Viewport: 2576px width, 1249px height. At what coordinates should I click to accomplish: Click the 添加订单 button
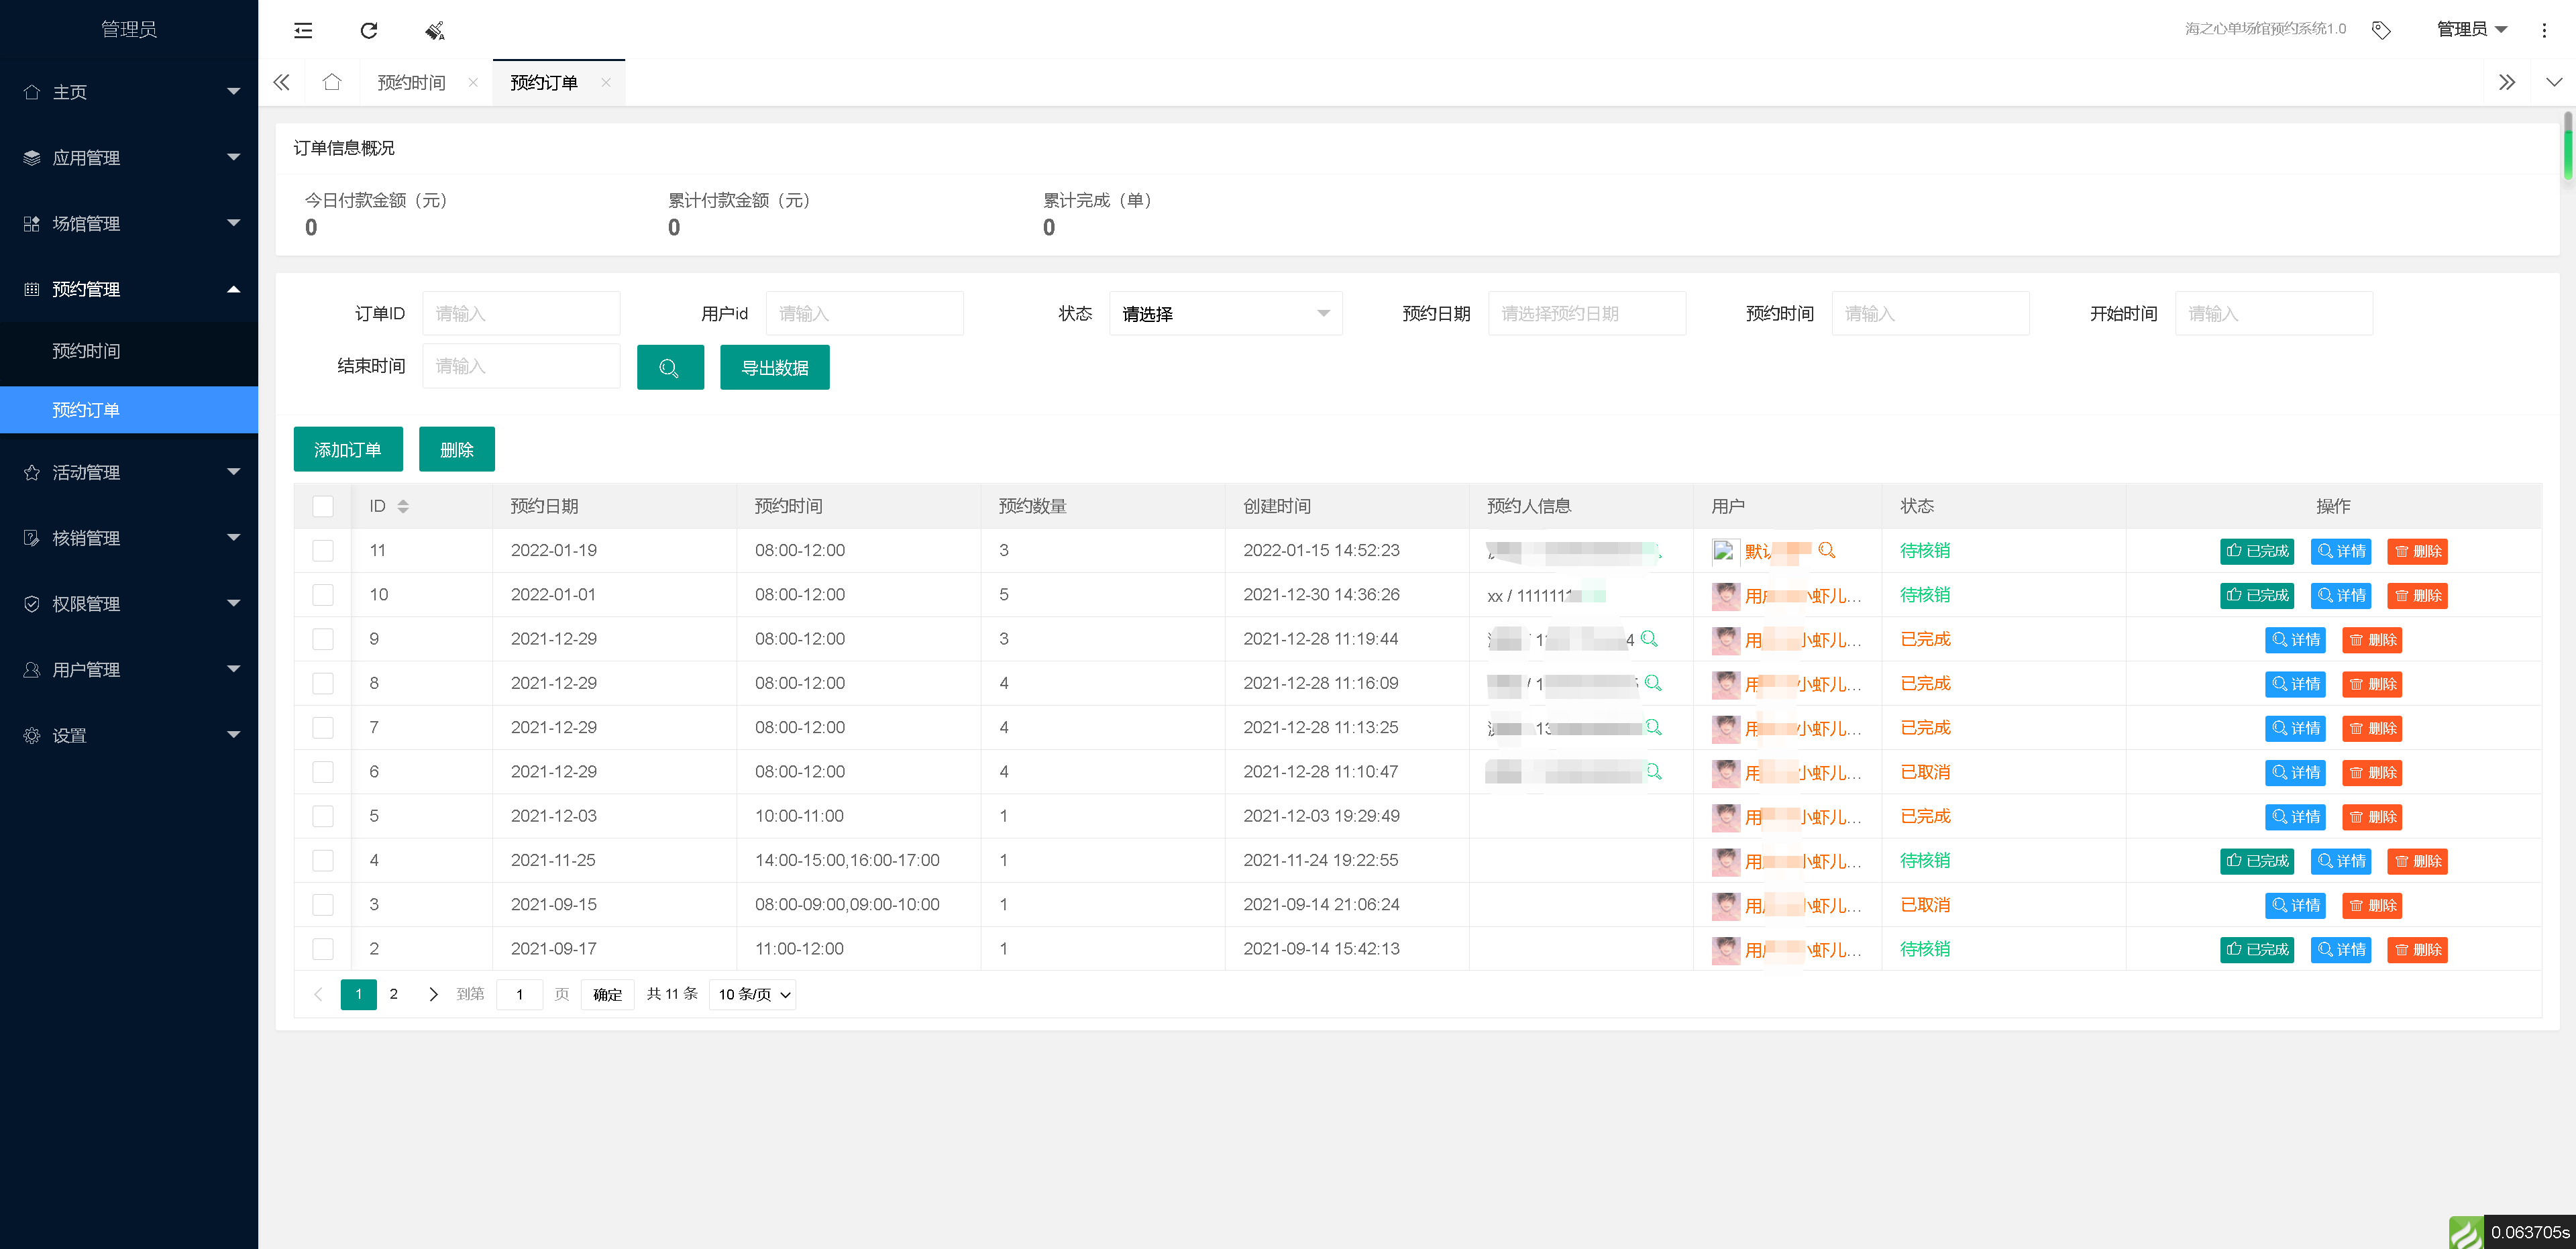pos(347,450)
